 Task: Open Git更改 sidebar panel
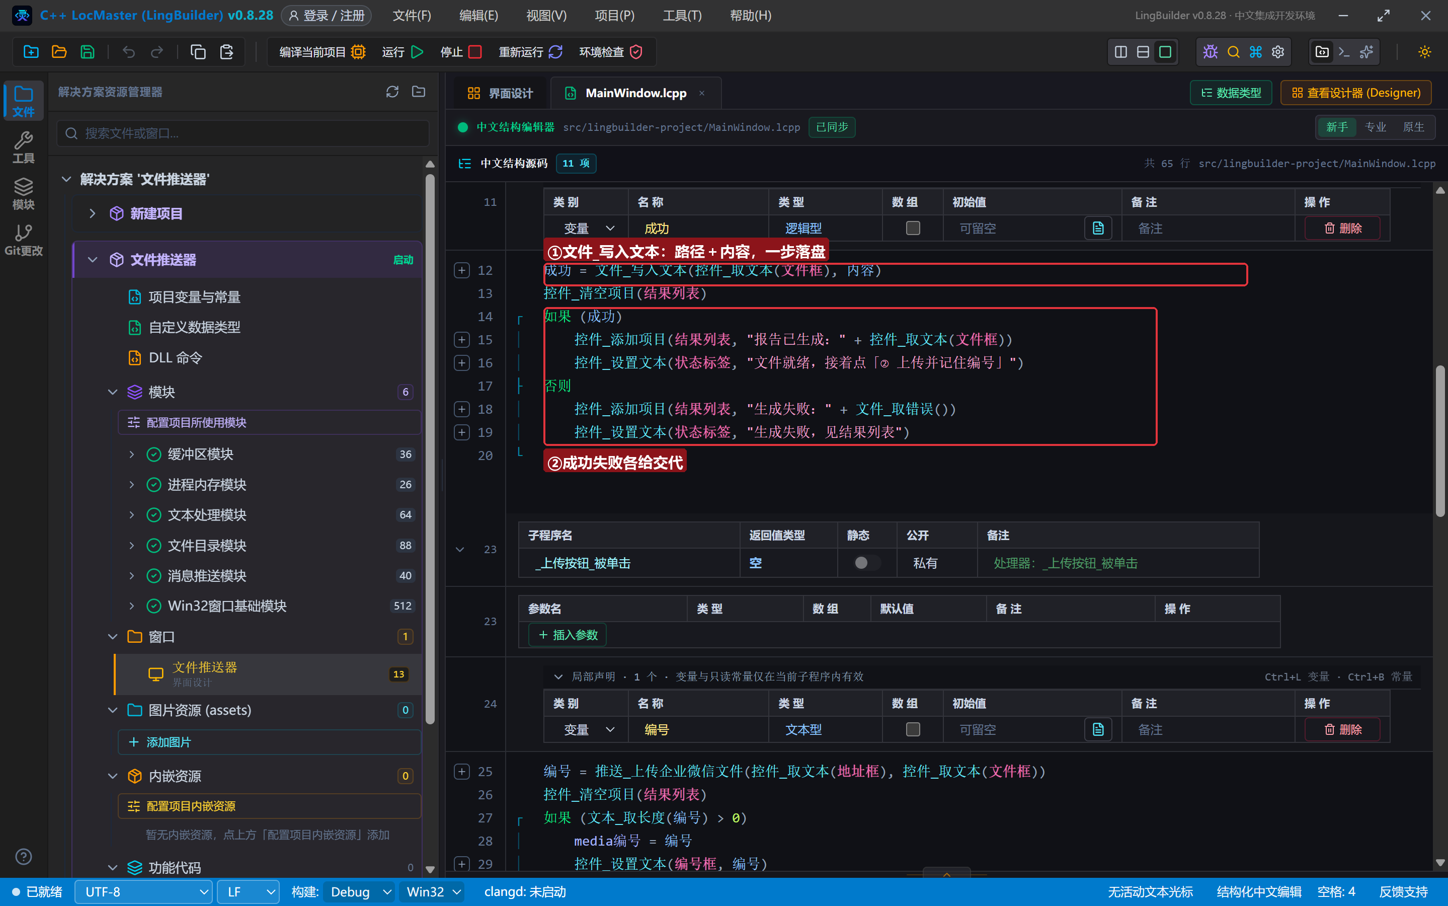pos(23,240)
